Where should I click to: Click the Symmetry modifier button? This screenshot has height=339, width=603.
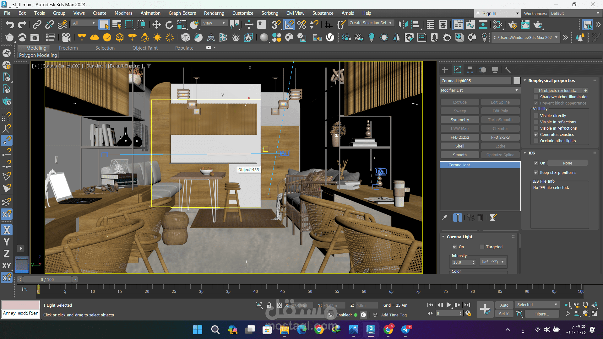tap(459, 120)
